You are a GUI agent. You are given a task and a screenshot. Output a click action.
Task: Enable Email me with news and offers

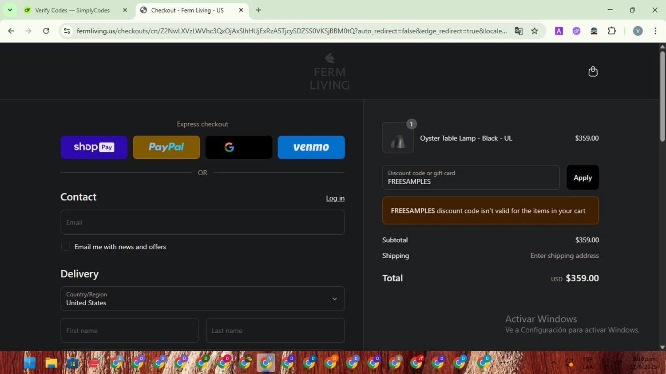(x=65, y=247)
